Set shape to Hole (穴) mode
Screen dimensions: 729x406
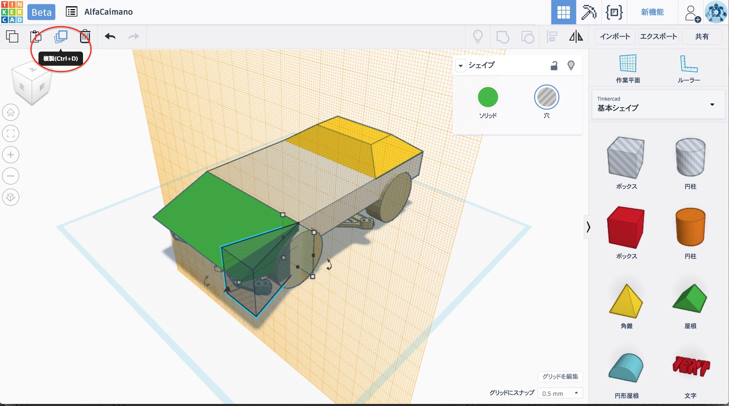(546, 97)
